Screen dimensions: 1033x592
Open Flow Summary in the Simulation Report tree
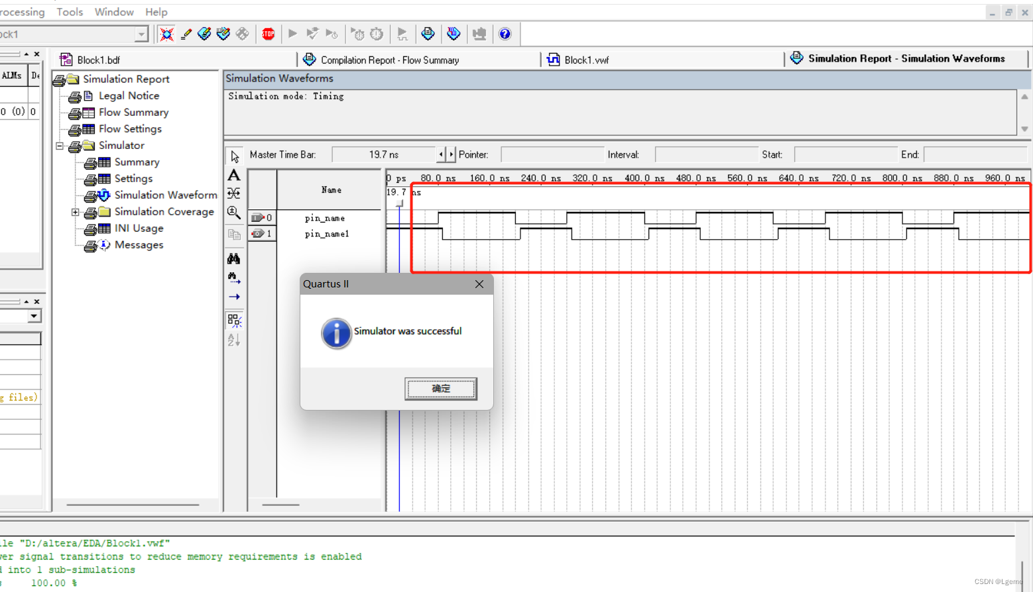133,112
